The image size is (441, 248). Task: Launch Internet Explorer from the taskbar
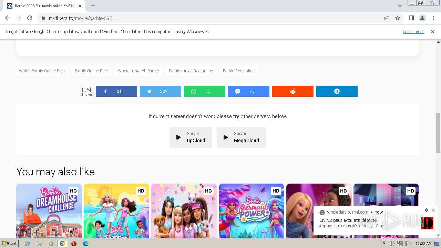(x=27, y=244)
